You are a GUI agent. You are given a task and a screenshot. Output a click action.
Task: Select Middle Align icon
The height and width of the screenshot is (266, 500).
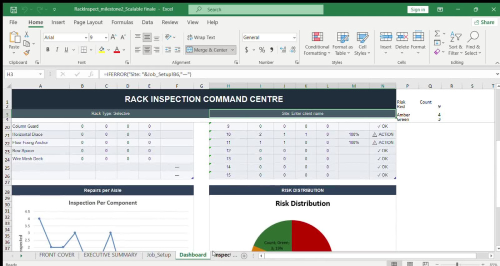coord(147,37)
